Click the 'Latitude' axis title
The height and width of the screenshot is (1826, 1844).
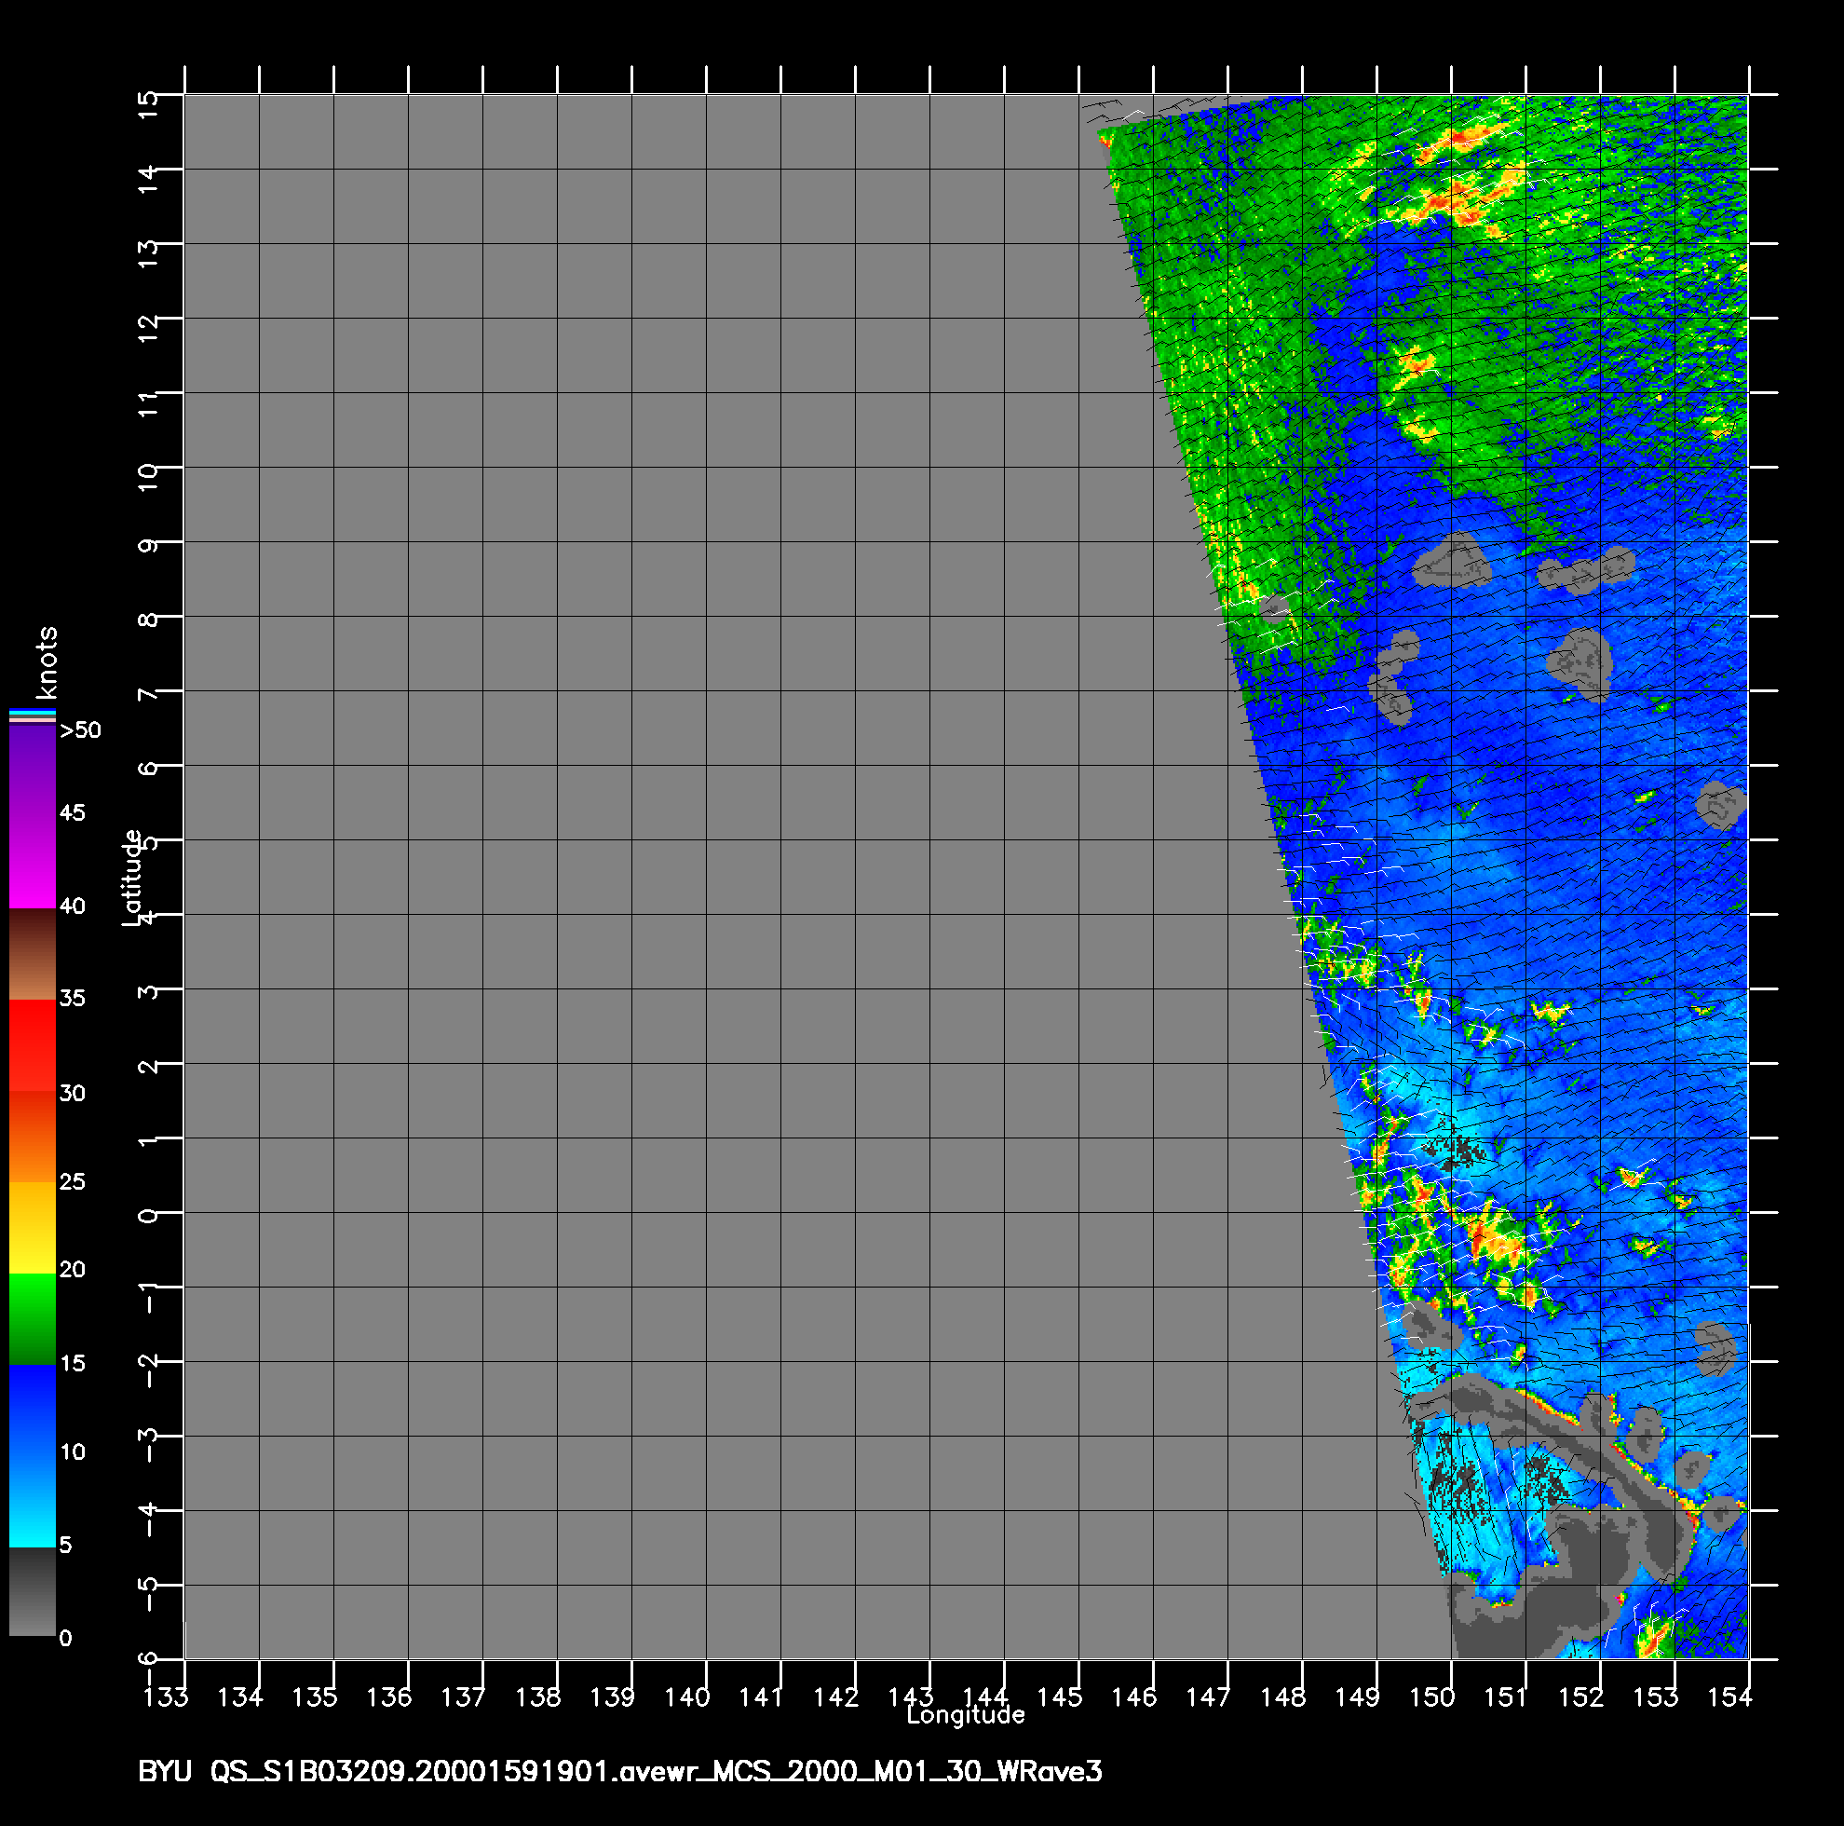click(x=131, y=878)
